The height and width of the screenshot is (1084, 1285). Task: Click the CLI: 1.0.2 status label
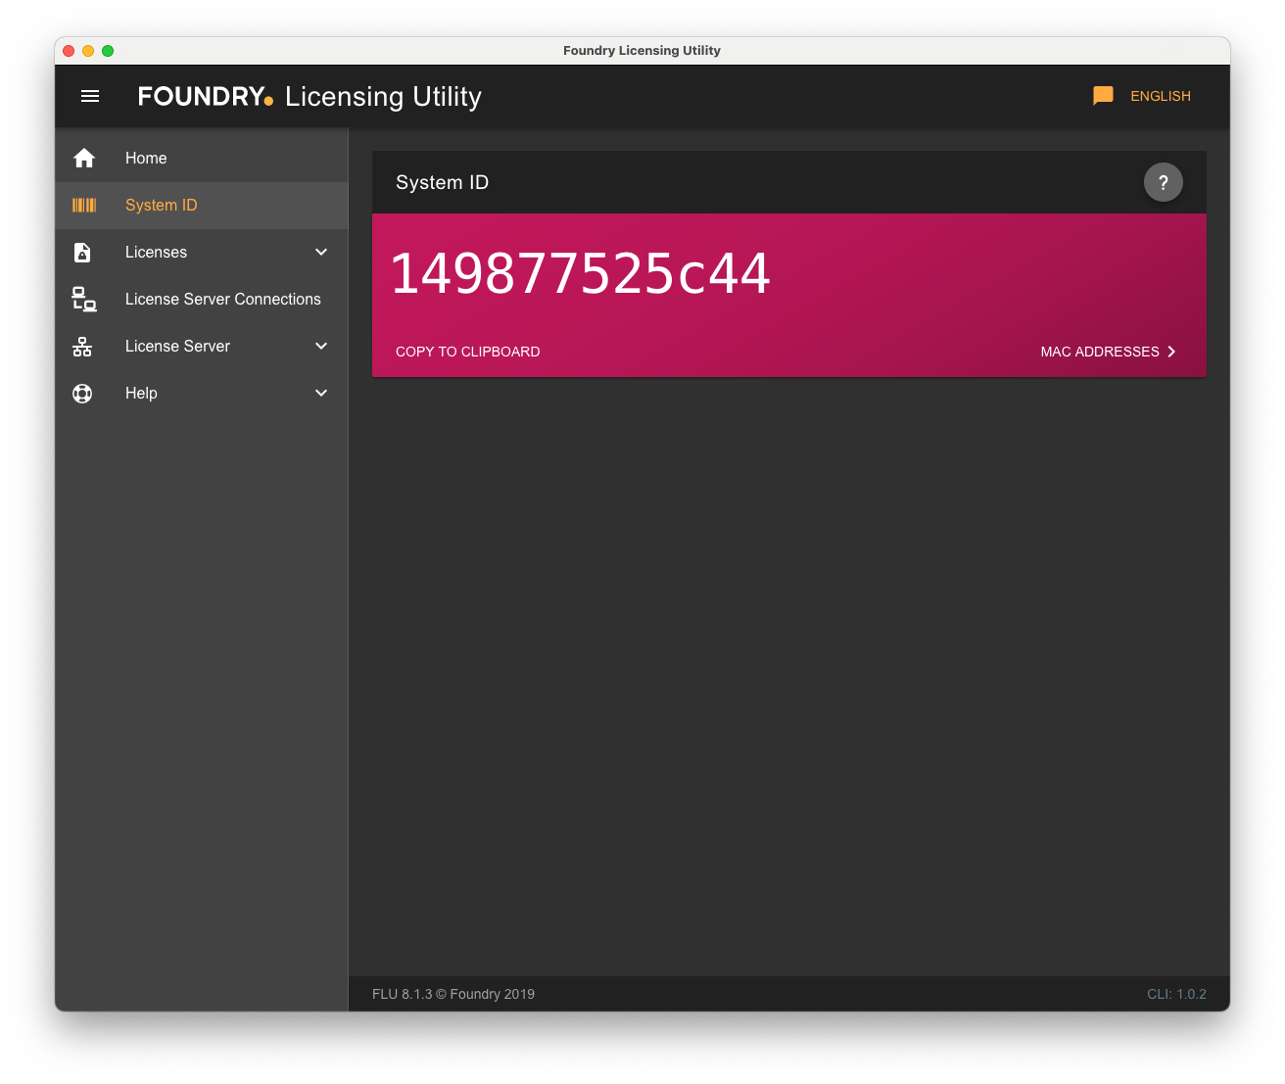coord(1176,994)
